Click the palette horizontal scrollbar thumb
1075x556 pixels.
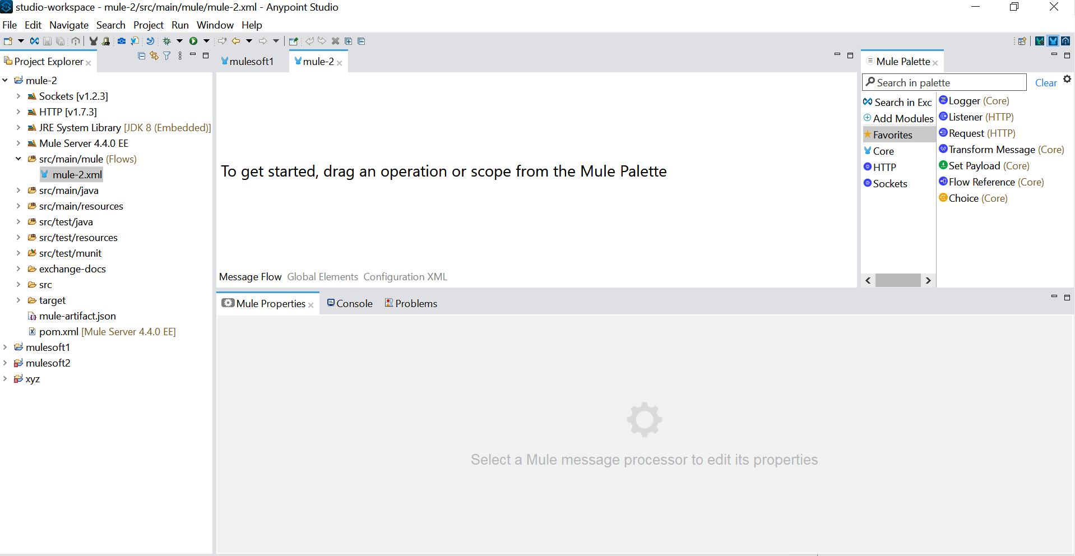coord(898,280)
